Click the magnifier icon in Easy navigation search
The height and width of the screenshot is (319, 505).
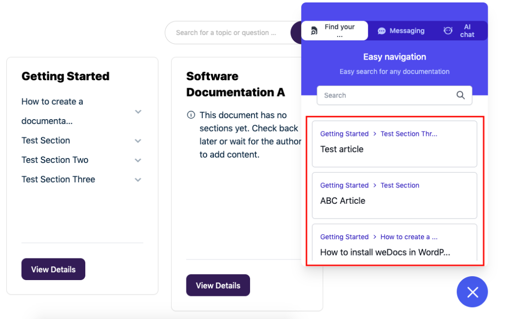[461, 95]
